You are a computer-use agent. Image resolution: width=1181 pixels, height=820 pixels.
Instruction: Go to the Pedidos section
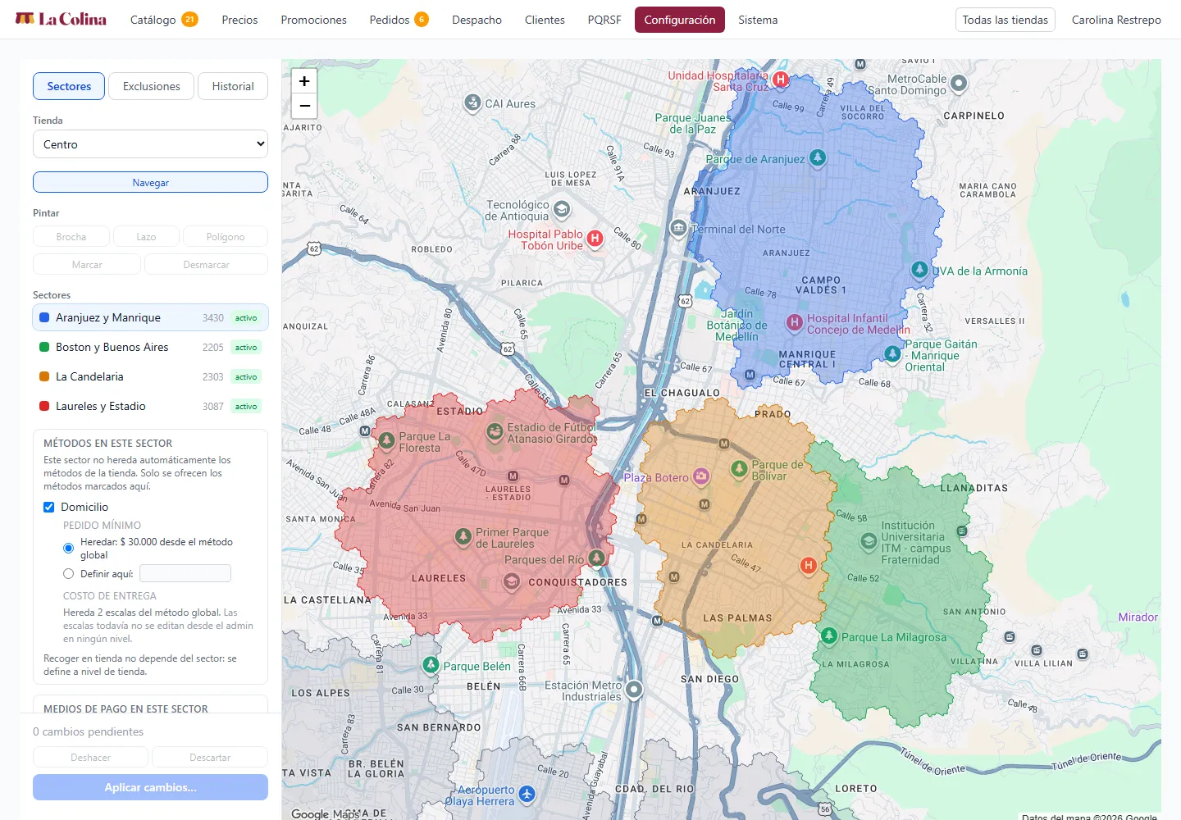click(399, 20)
